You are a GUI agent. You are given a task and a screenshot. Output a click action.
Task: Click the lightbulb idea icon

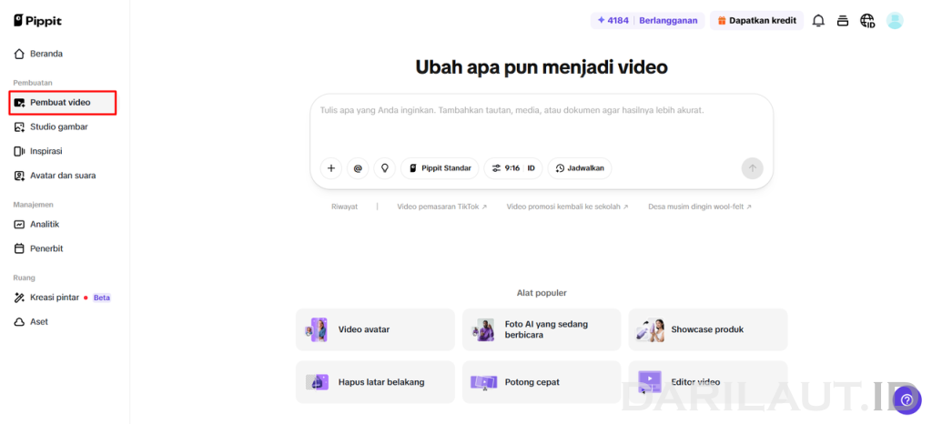(x=385, y=168)
